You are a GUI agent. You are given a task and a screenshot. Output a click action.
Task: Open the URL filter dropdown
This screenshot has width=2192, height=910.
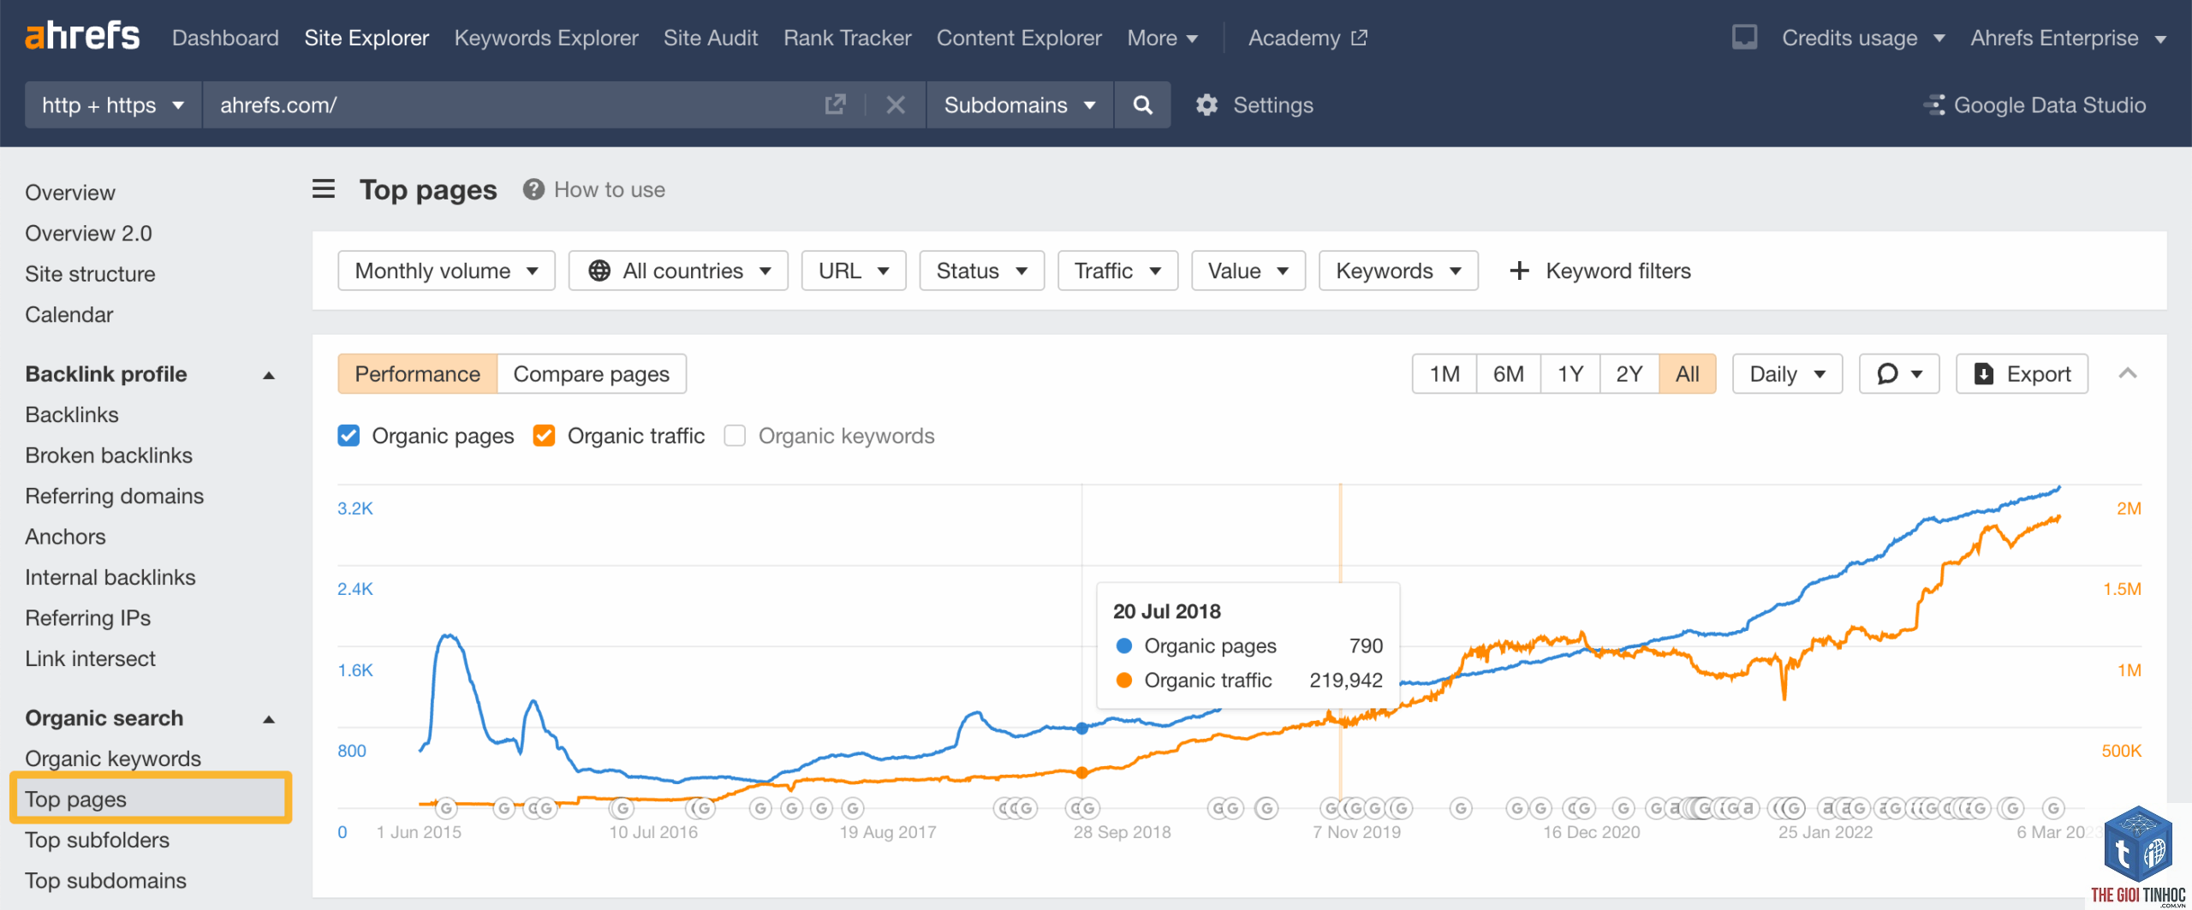[x=854, y=271]
